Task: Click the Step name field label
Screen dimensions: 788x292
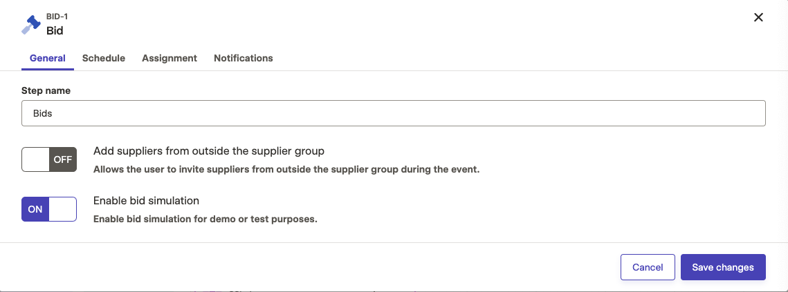Action: [46, 91]
